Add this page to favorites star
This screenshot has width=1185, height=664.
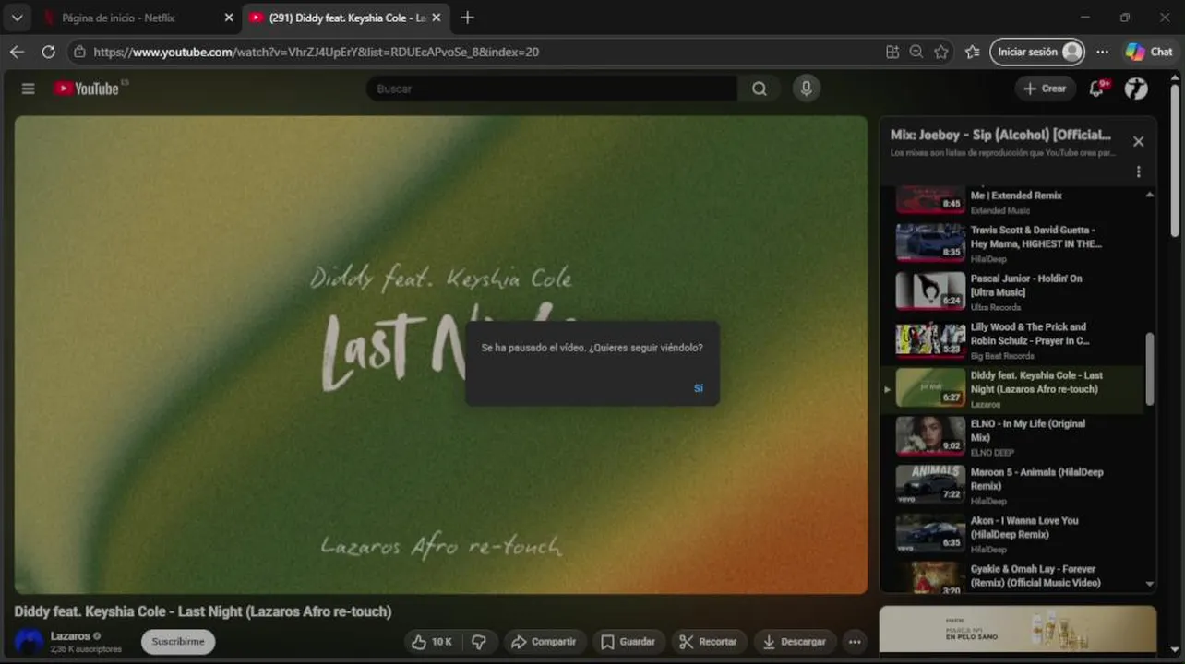940,52
